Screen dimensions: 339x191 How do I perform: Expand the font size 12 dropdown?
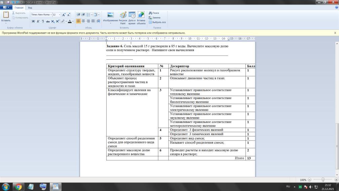pyautogui.click(x=60, y=15)
